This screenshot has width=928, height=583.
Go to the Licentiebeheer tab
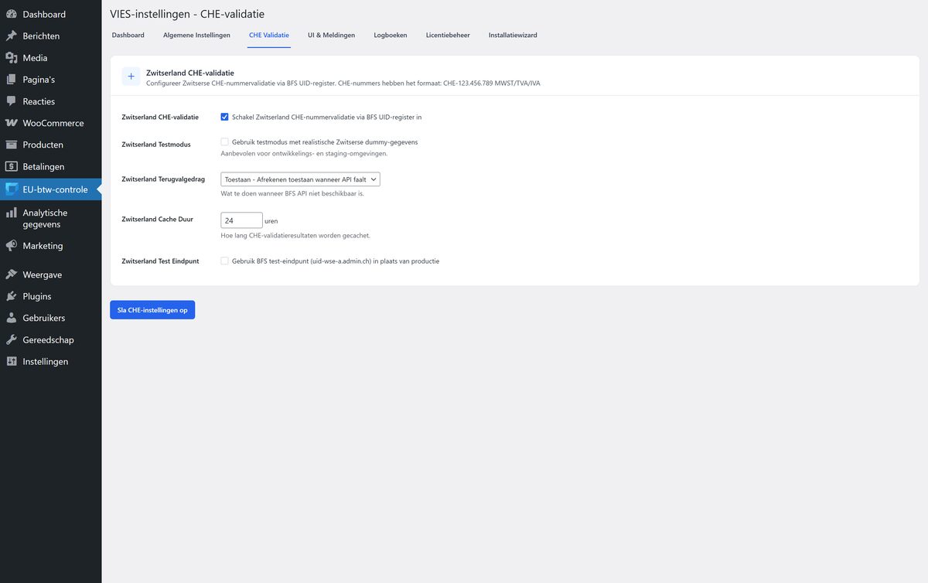click(448, 36)
